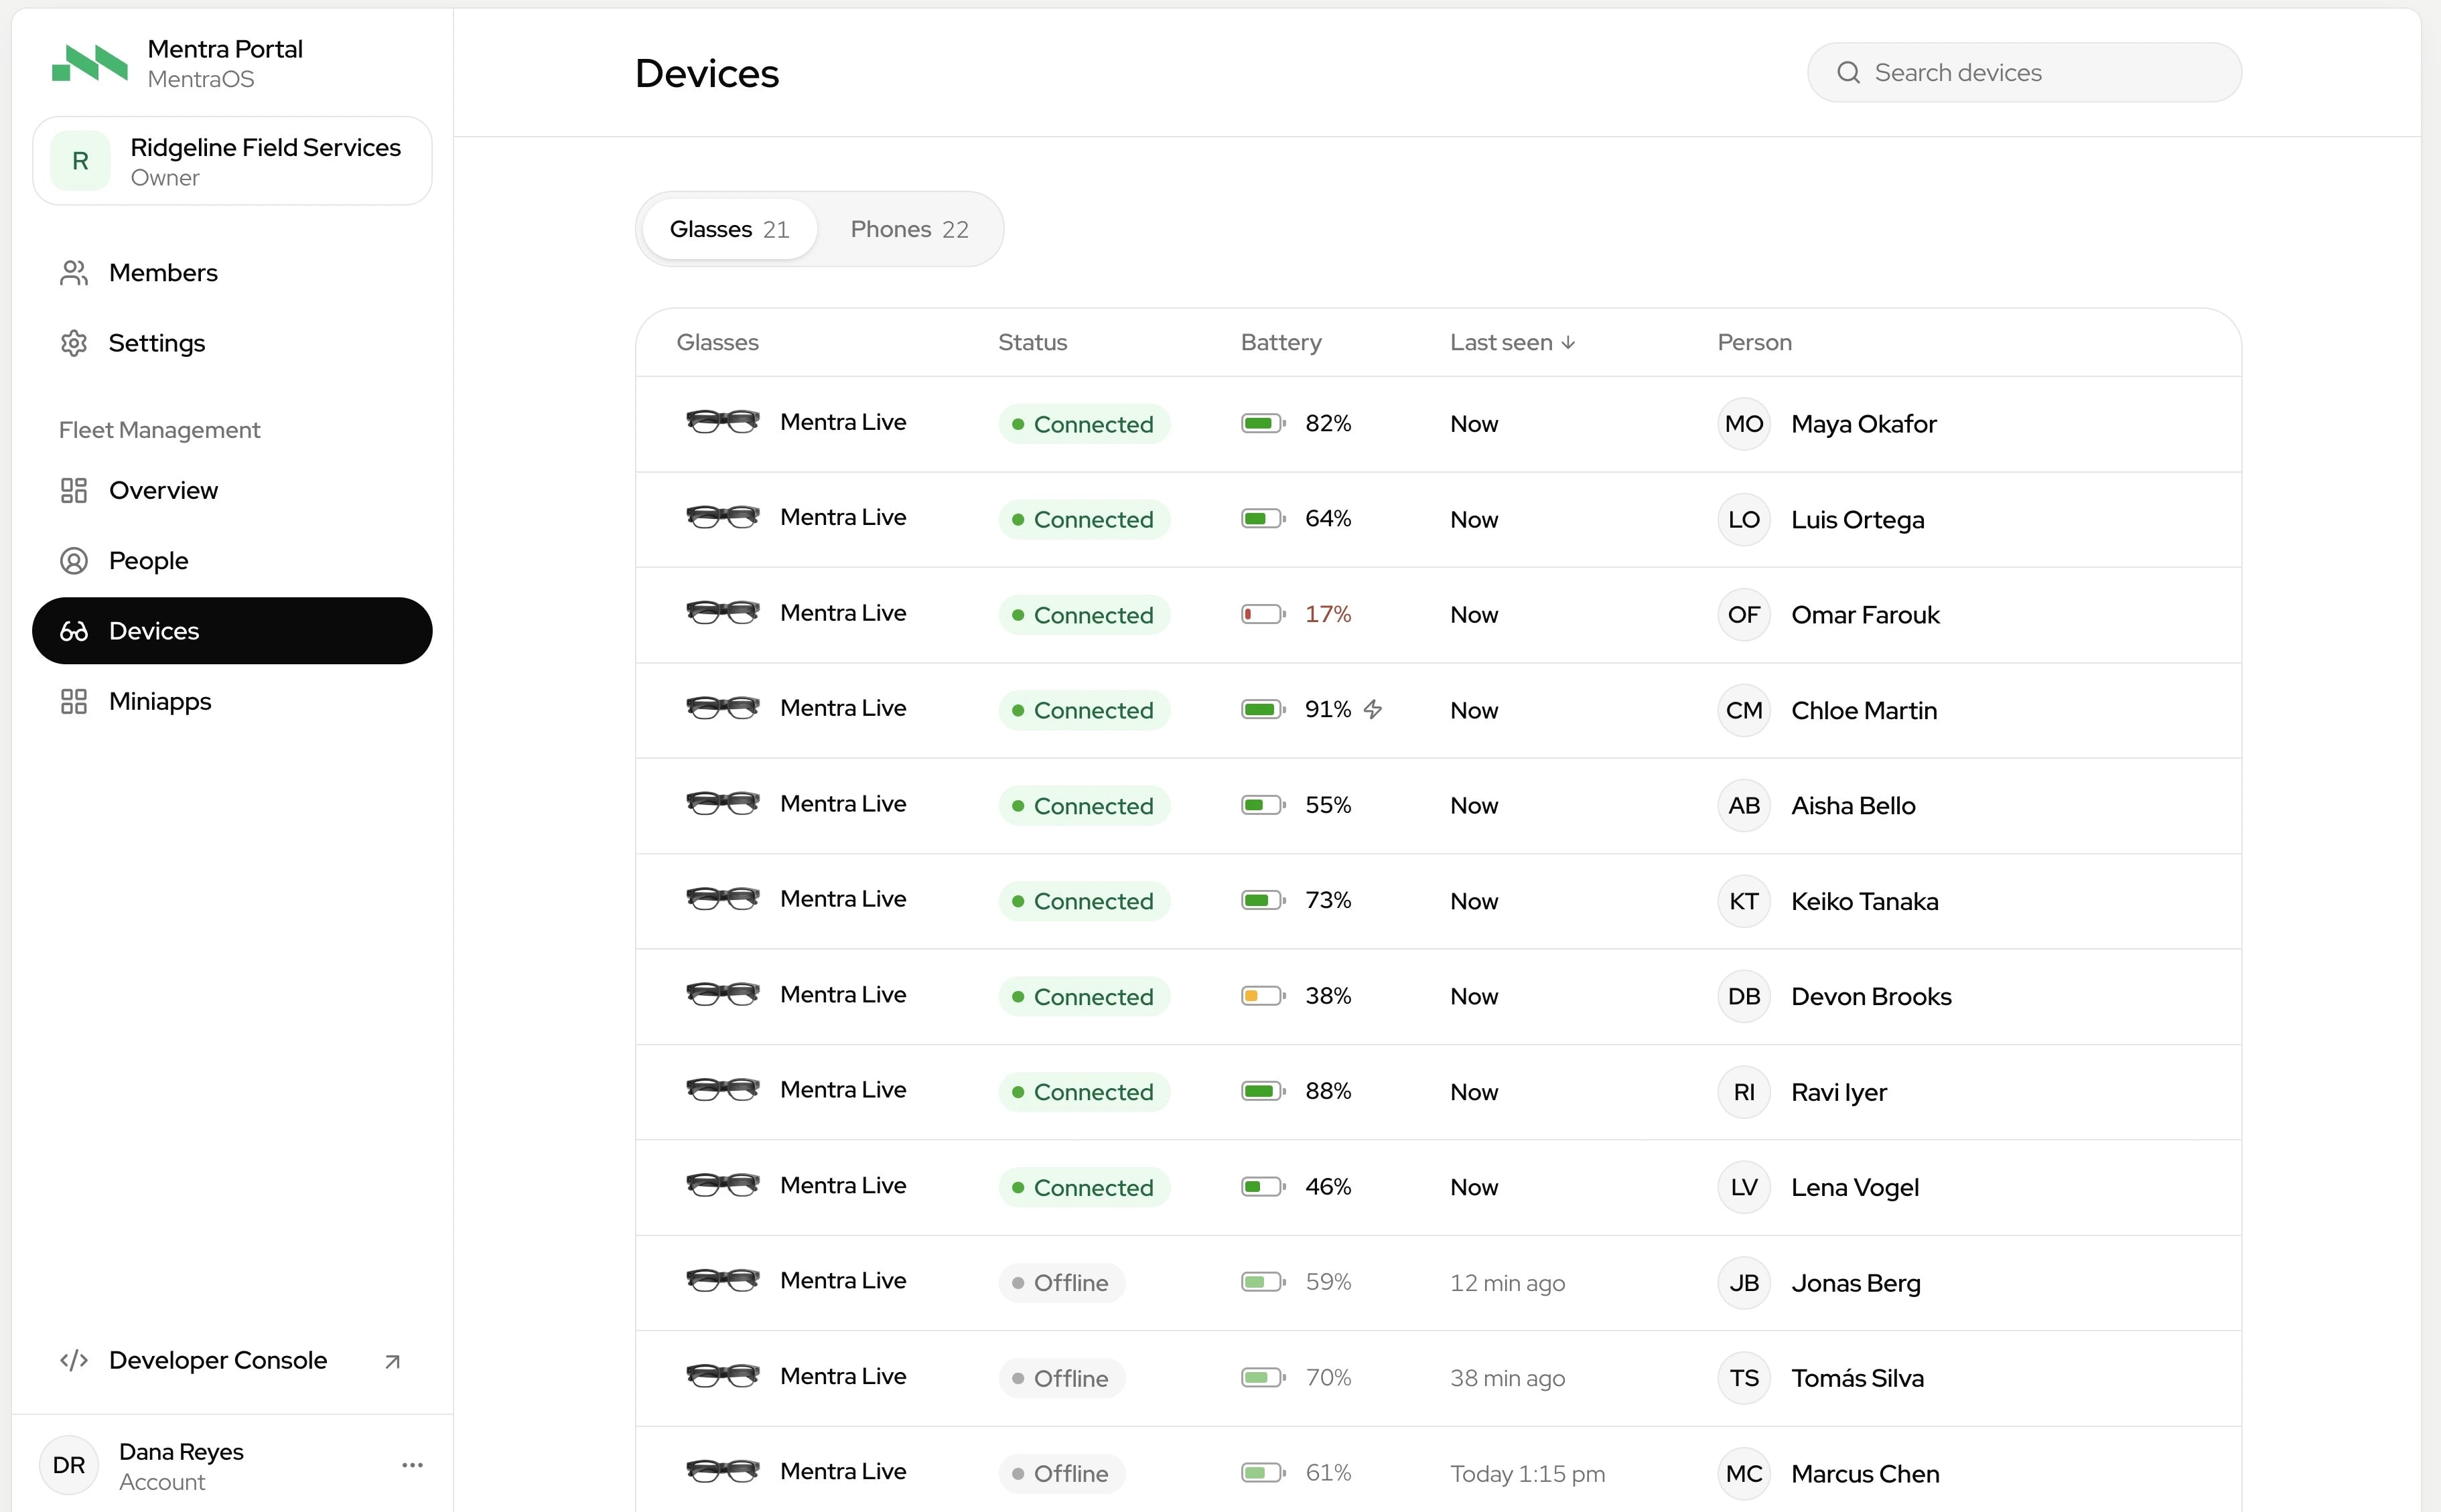Click Offline badge in Marcus Chen's row
2441x1512 pixels.
coord(1062,1474)
